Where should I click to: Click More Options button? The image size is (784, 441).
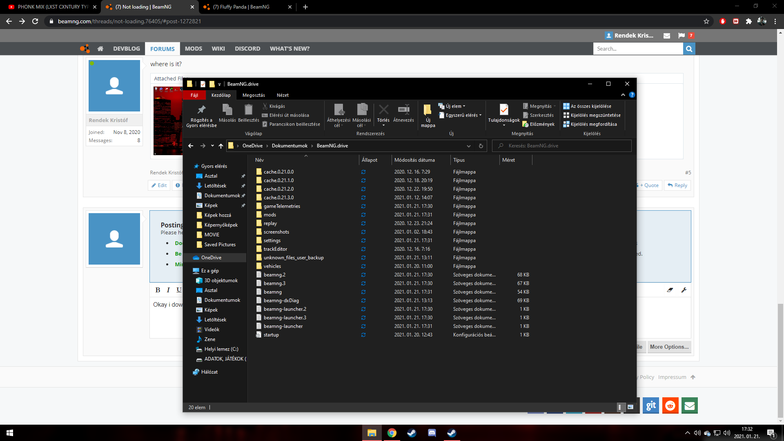pos(669,347)
